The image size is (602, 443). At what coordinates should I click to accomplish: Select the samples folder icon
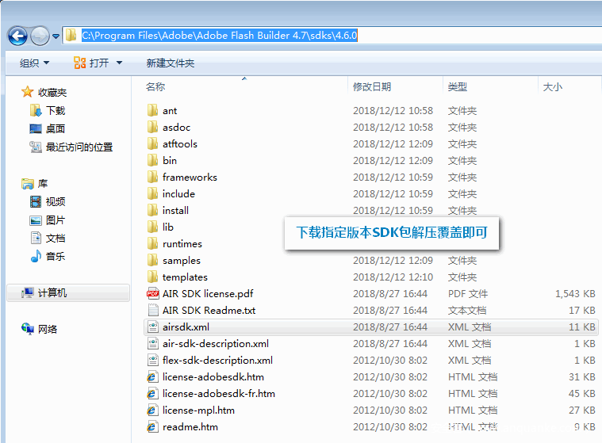tap(152, 261)
